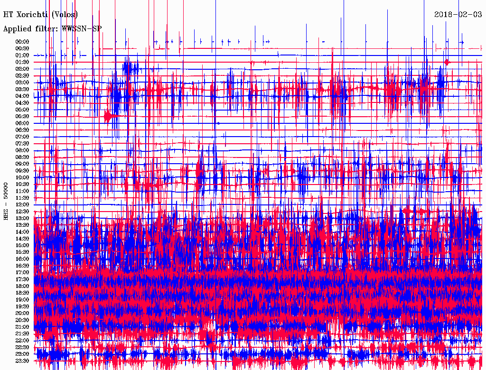Select the 01:30 time label
486x370 pixels.
point(22,62)
